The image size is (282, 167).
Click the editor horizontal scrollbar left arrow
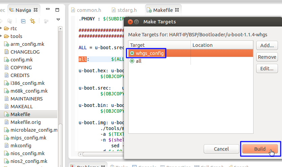coord(80,154)
